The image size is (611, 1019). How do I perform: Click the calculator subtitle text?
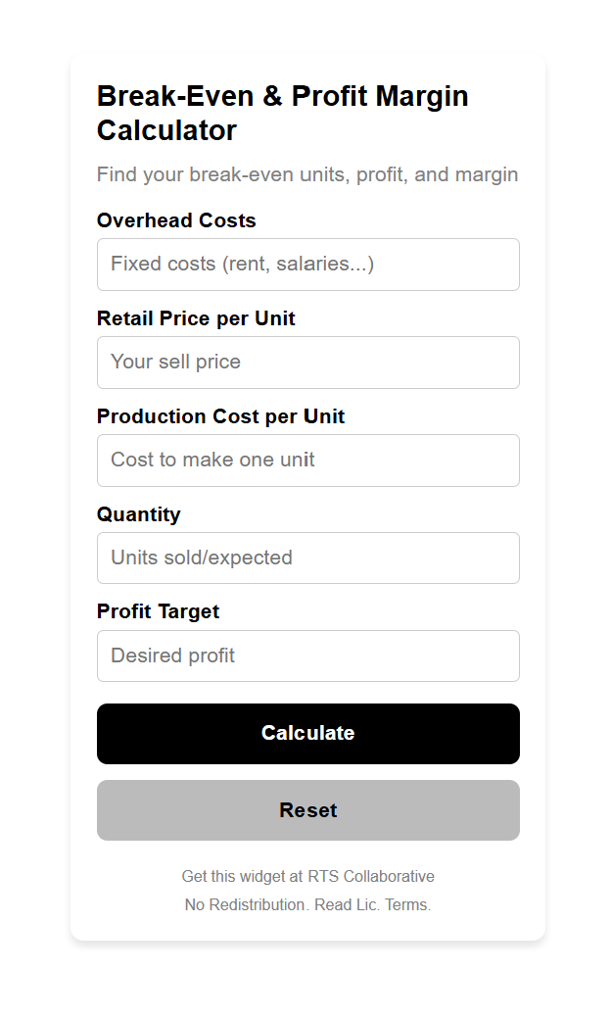[x=306, y=174]
